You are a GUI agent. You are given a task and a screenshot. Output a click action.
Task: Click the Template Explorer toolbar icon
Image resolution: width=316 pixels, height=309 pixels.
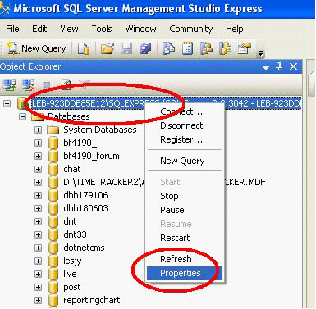click(225, 48)
